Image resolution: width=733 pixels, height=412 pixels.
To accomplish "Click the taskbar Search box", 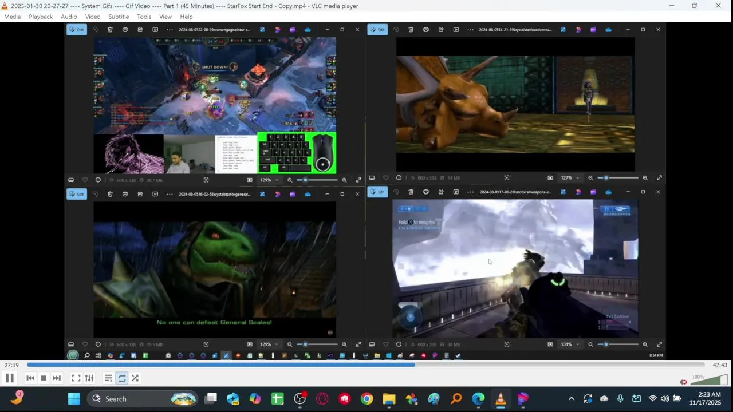I will tap(143, 399).
